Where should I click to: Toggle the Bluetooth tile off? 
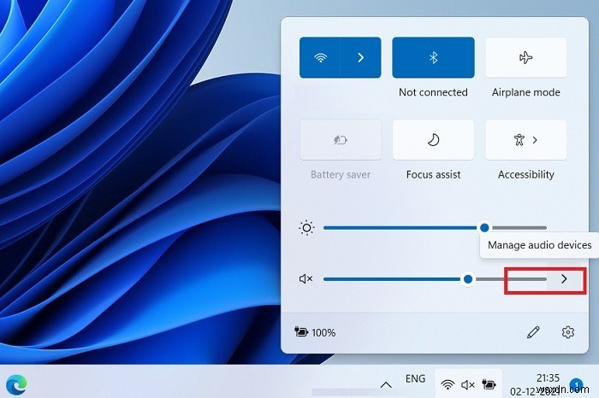point(433,57)
